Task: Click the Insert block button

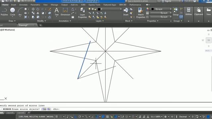Action: pyautogui.click(x=126, y=12)
